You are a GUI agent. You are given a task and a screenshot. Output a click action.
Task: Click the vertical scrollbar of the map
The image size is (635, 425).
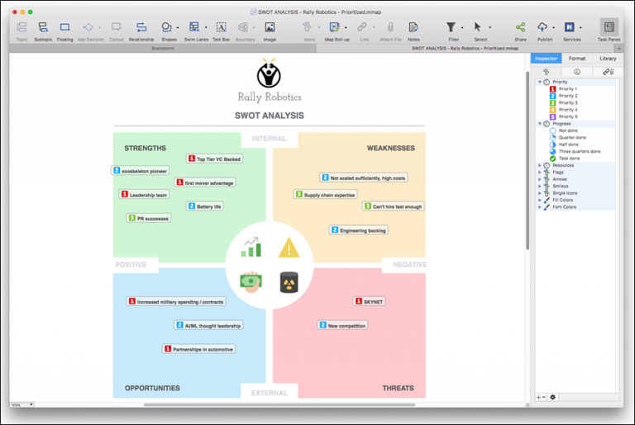528,160
